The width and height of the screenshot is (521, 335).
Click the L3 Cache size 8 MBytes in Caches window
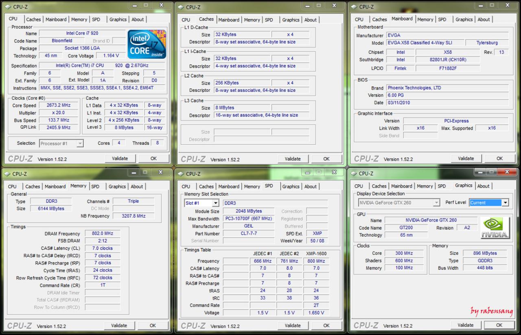[242, 108]
